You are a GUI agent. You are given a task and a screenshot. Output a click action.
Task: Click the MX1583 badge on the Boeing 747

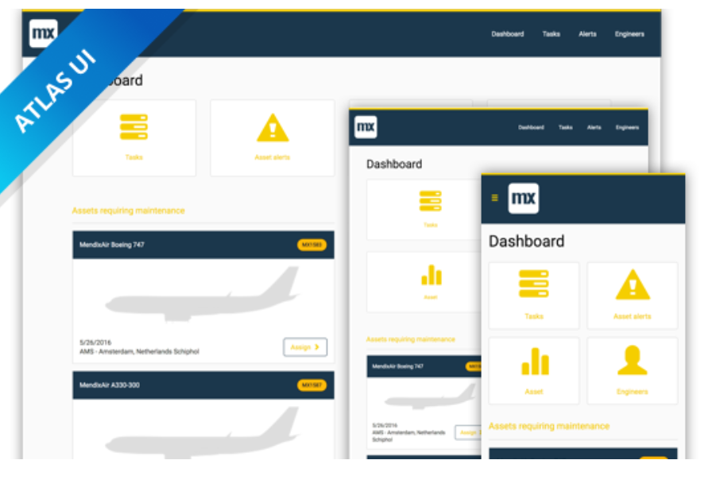[x=311, y=245]
